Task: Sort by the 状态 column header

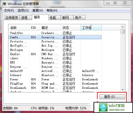Action: pos(71,28)
